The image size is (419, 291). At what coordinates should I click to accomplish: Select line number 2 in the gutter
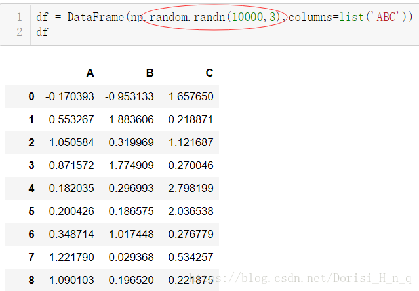[19, 32]
